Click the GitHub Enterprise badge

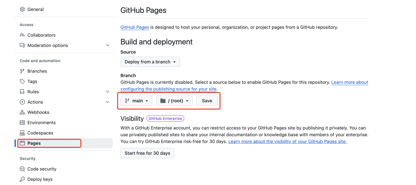[165, 118]
